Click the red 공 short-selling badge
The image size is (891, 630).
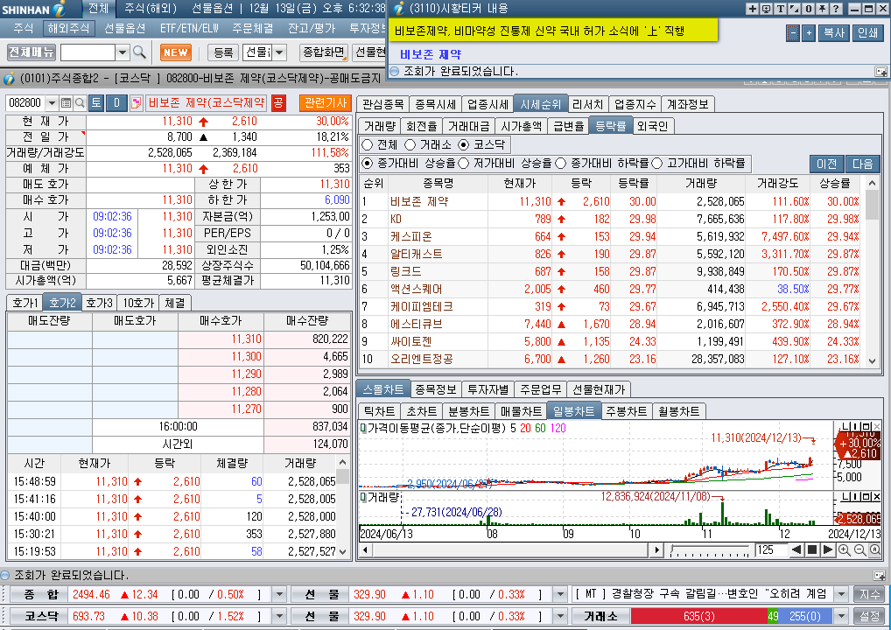277,103
